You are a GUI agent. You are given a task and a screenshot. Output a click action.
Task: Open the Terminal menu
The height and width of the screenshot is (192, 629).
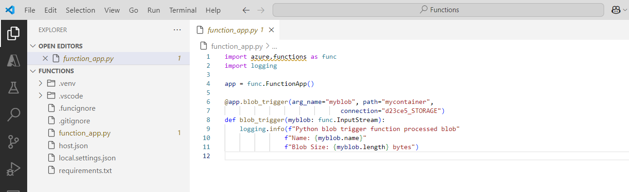point(183,10)
